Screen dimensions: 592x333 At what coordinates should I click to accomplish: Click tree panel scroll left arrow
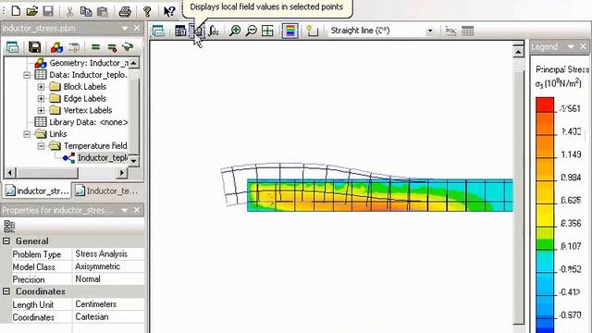(10, 173)
